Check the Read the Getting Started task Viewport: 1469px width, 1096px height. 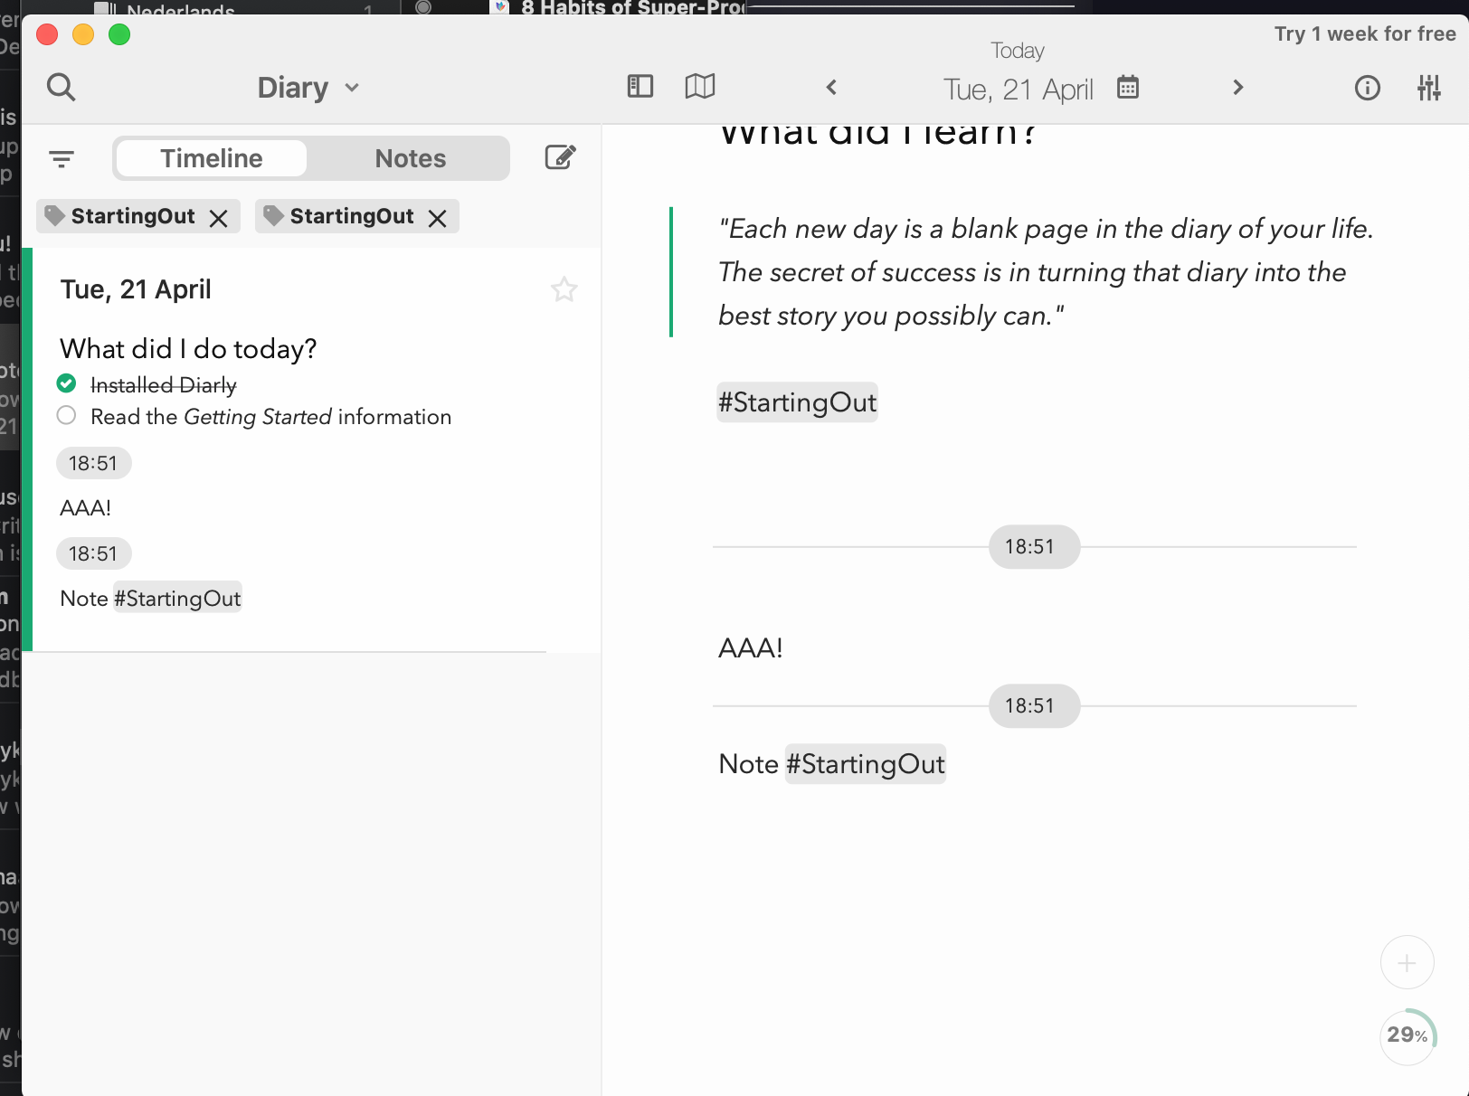pyautogui.click(x=66, y=415)
